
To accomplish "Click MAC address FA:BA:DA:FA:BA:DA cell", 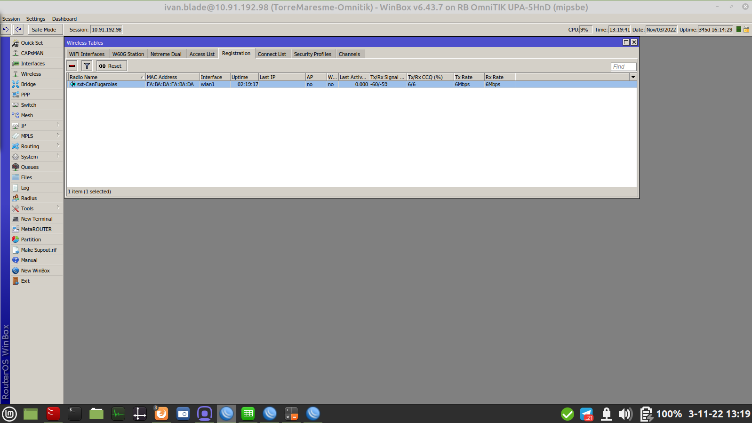I will 170,84.
